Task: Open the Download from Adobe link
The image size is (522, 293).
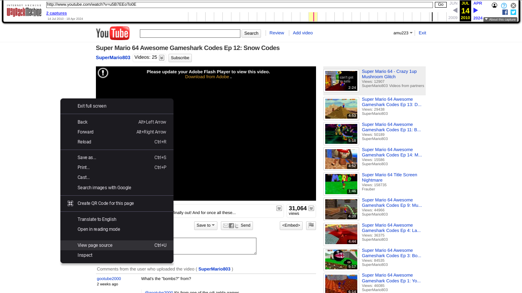Action: tap(207, 76)
